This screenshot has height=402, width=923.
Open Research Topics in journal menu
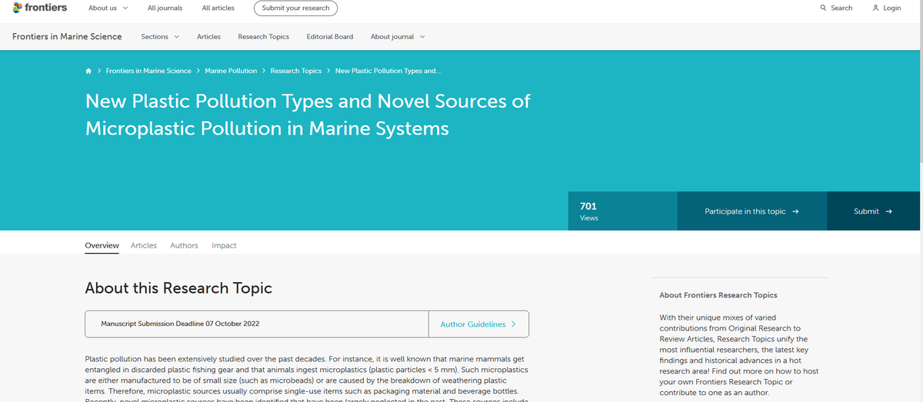[x=263, y=37]
